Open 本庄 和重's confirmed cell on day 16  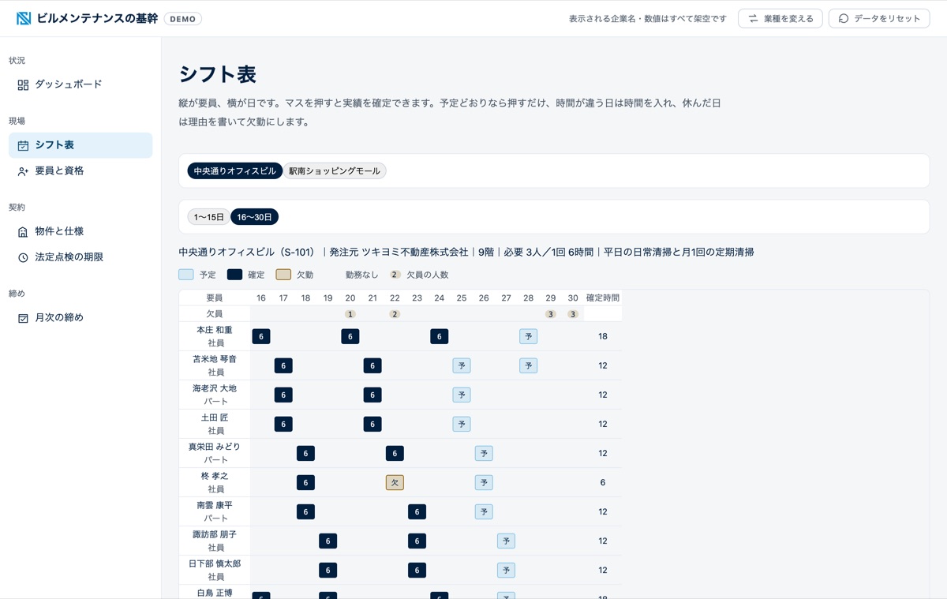[261, 336]
